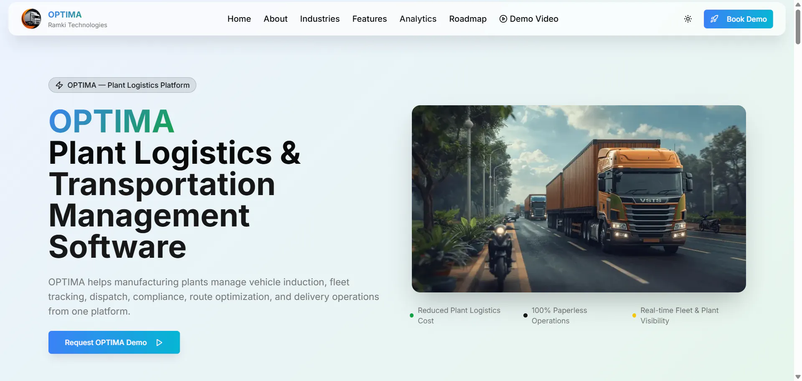Click the Ramki Technologies subtitle
Viewport: 802px width, 381px height.
point(78,25)
